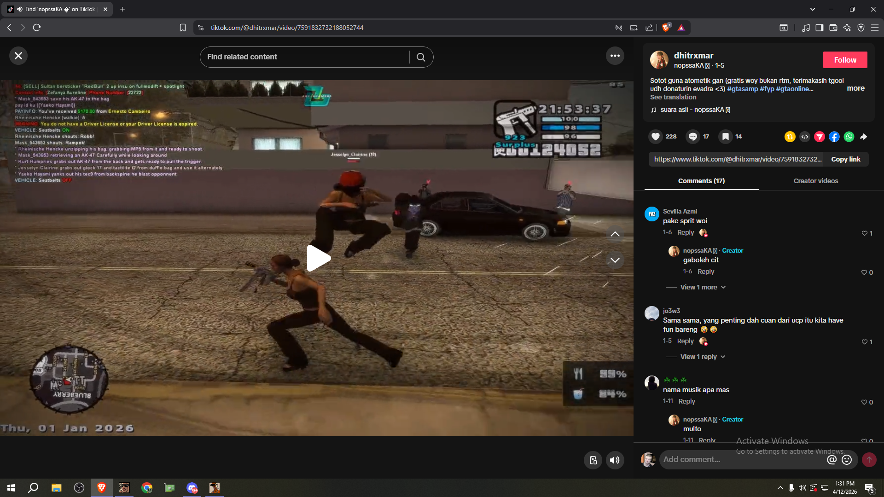Repost the video with yellow icon
The width and height of the screenshot is (884, 497).
pyautogui.click(x=790, y=137)
